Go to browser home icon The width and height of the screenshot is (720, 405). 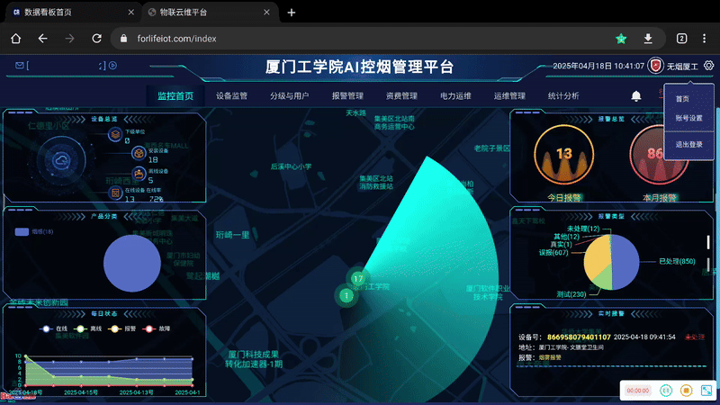pyautogui.click(x=15, y=39)
